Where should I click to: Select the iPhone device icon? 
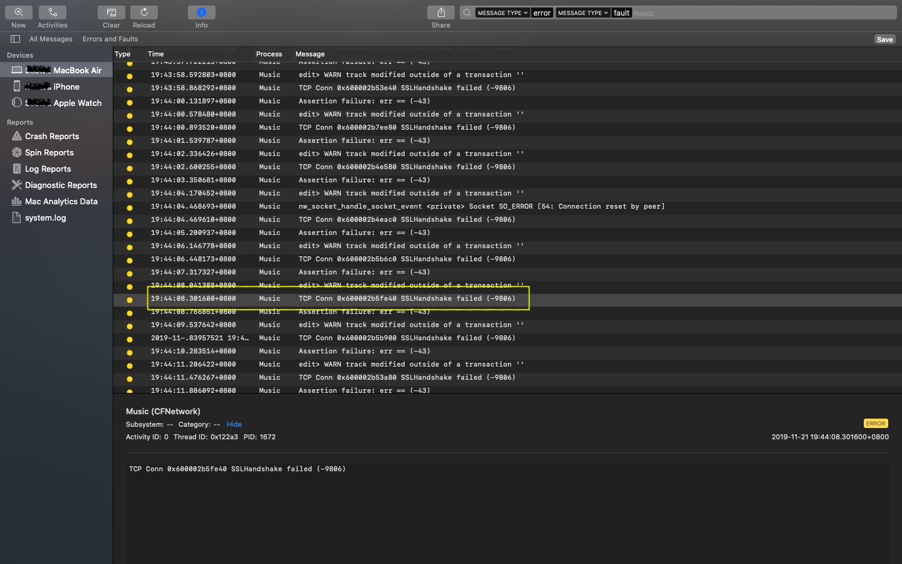pos(17,86)
